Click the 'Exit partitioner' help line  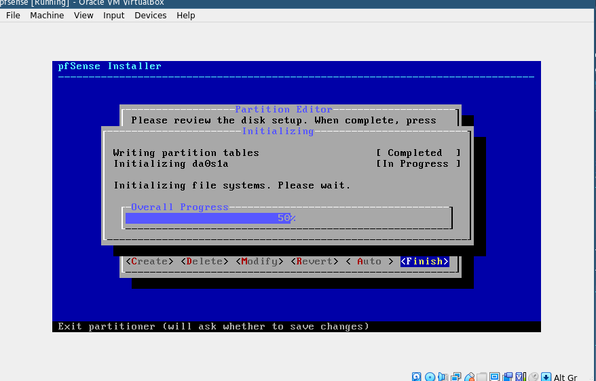[x=214, y=327]
